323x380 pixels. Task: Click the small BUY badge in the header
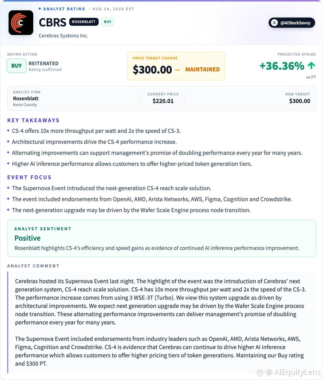(108, 22)
